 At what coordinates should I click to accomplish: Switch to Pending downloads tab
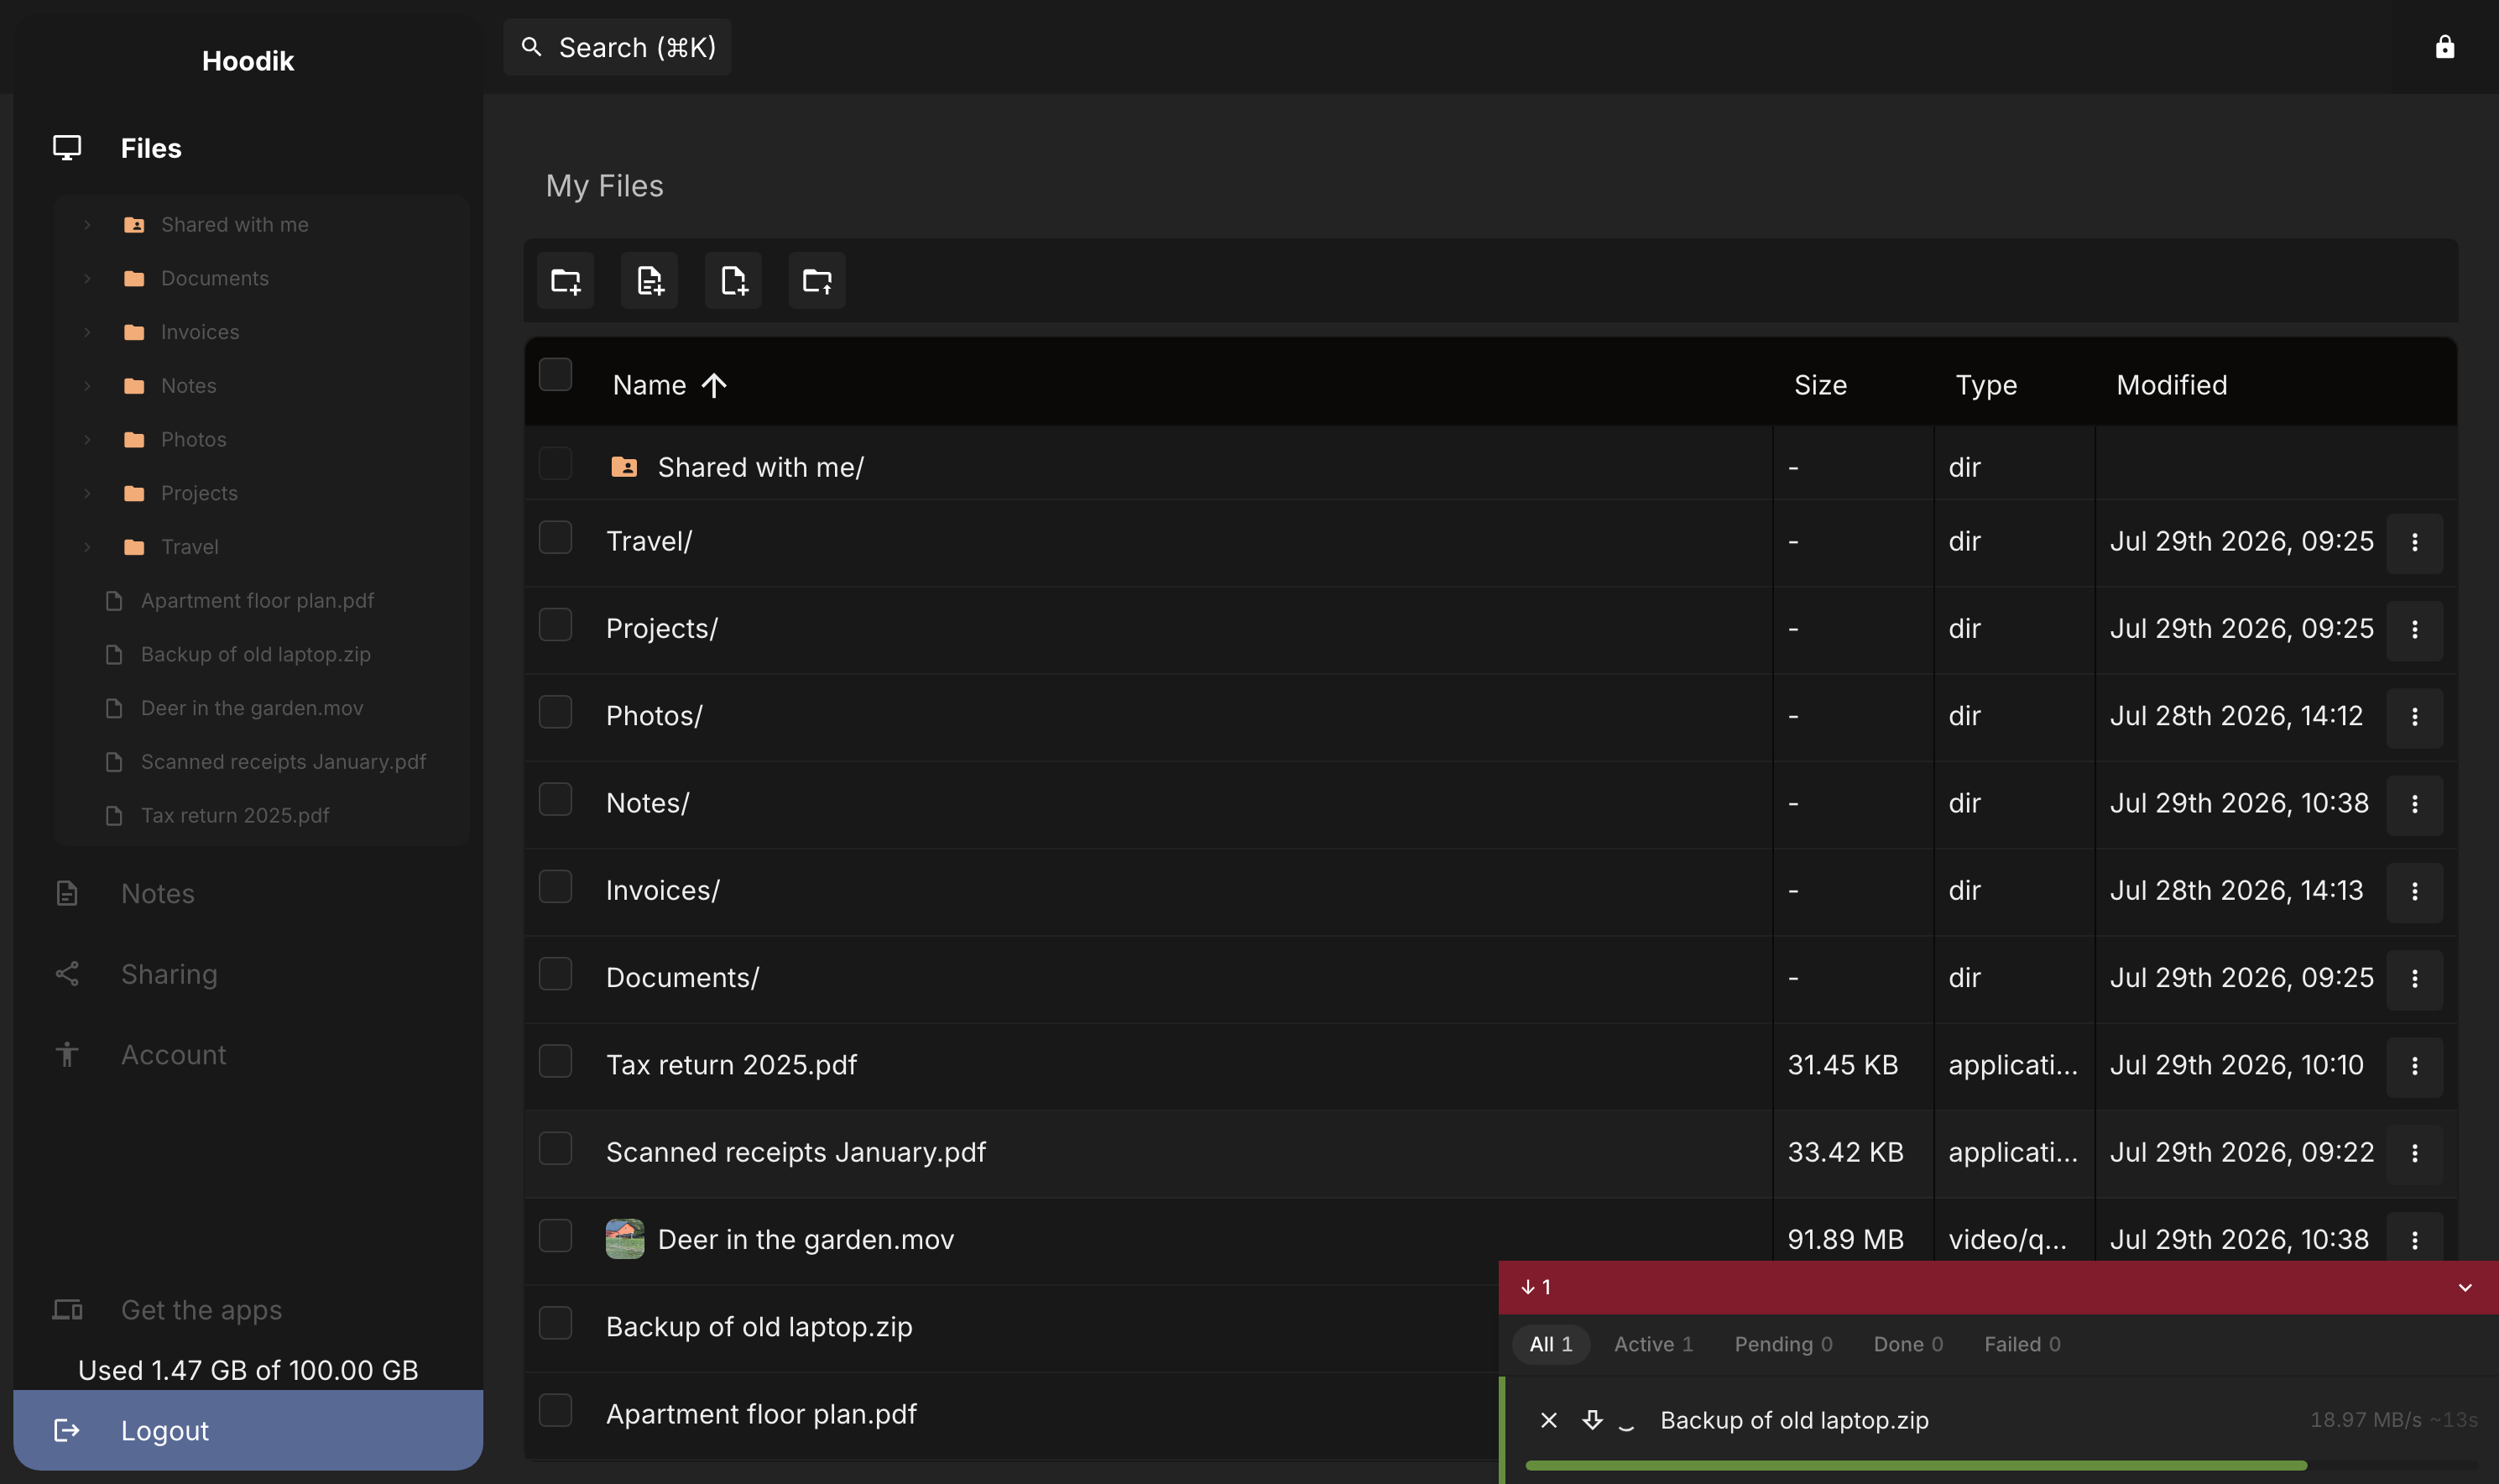pos(1783,1345)
